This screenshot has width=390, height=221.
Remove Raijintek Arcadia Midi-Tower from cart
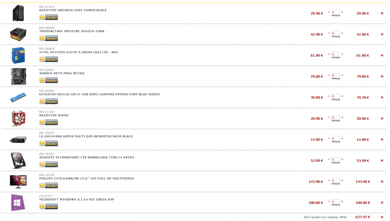(382, 13)
